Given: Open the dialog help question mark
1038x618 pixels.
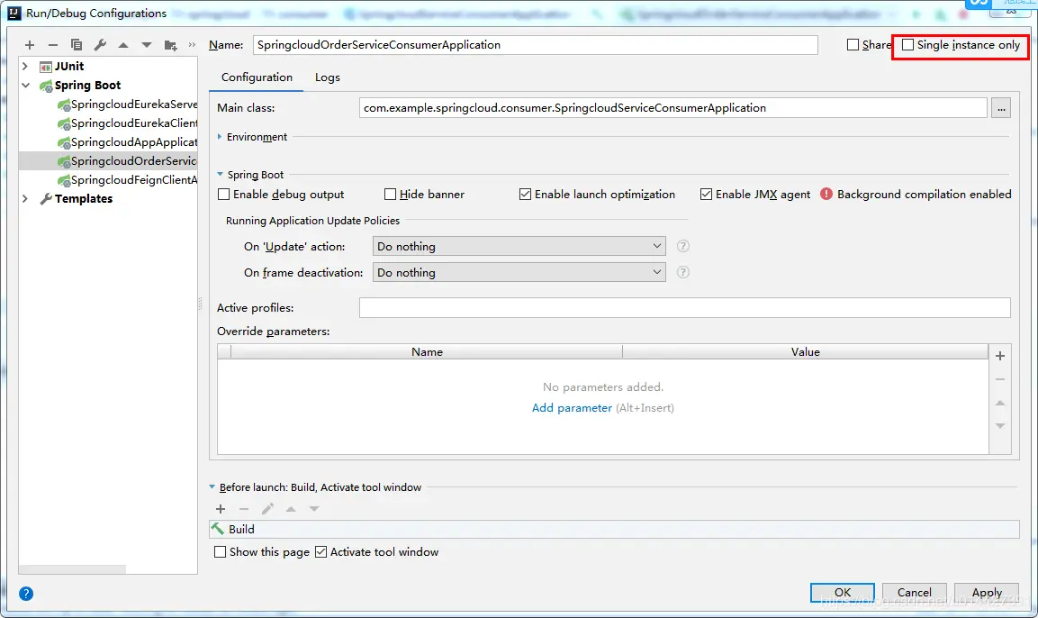Looking at the screenshot, I should tap(26, 594).
